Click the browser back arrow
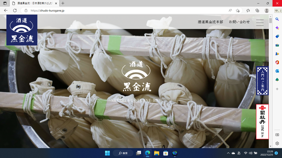The height and width of the screenshot is (158, 282). pyautogui.click(x=6, y=11)
